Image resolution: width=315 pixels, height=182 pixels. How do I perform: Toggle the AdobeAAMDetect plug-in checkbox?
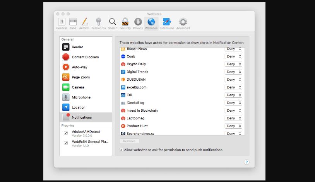(x=66, y=133)
